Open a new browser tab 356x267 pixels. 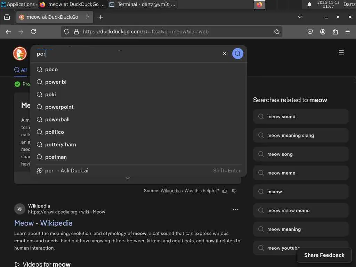100,17
